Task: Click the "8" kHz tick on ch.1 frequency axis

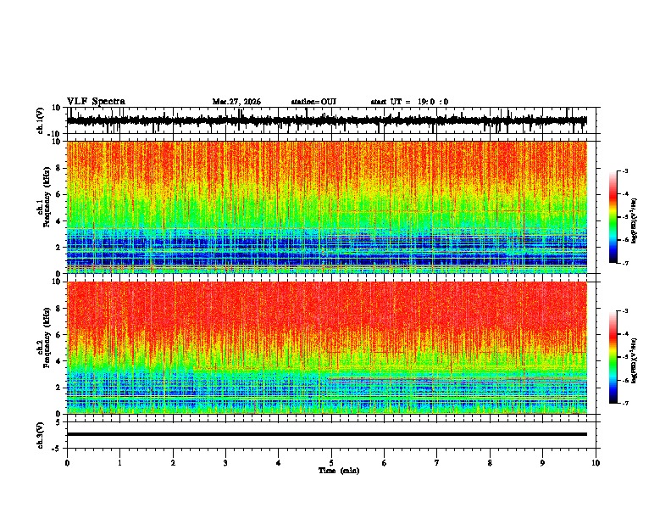Action: (x=58, y=168)
